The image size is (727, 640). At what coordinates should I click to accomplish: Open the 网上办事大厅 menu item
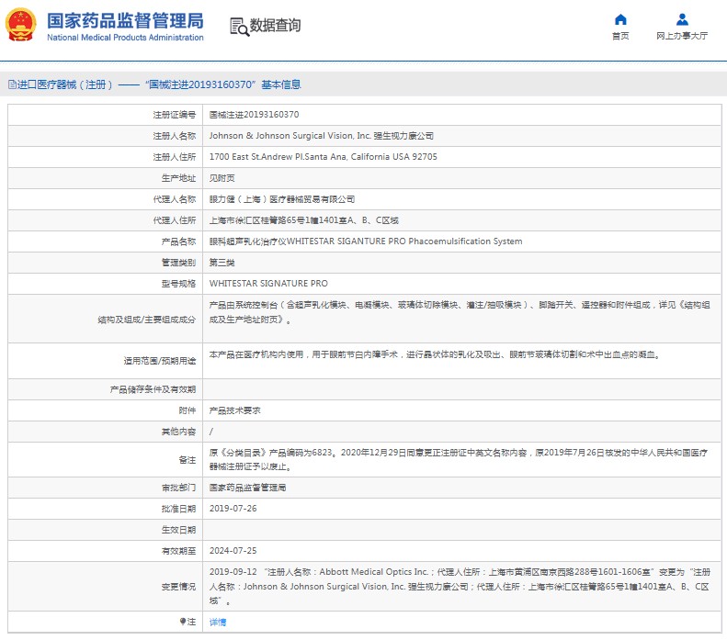click(682, 36)
